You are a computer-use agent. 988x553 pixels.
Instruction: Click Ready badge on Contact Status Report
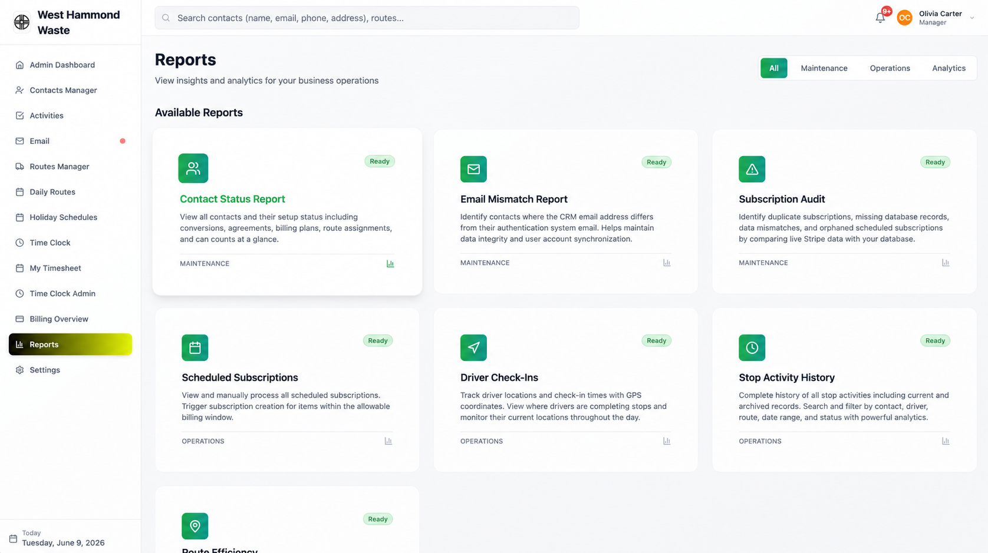[x=380, y=161]
